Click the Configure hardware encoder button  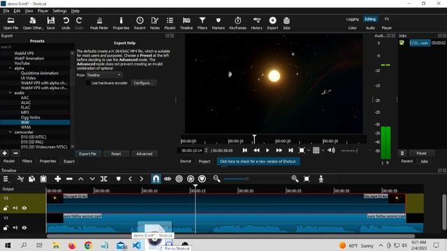click(143, 83)
